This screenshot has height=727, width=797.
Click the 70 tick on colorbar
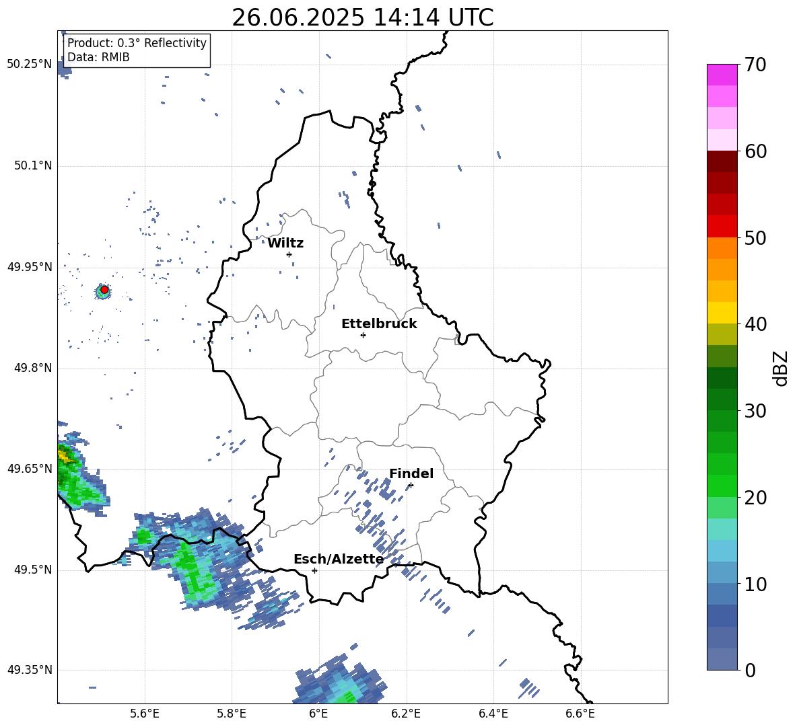(755, 65)
